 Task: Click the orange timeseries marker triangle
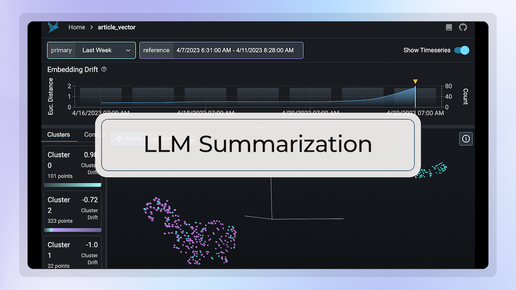(415, 81)
